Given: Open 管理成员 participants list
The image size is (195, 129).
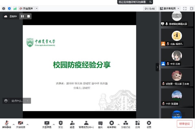Looking at the screenshot, I should pos(86,124).
